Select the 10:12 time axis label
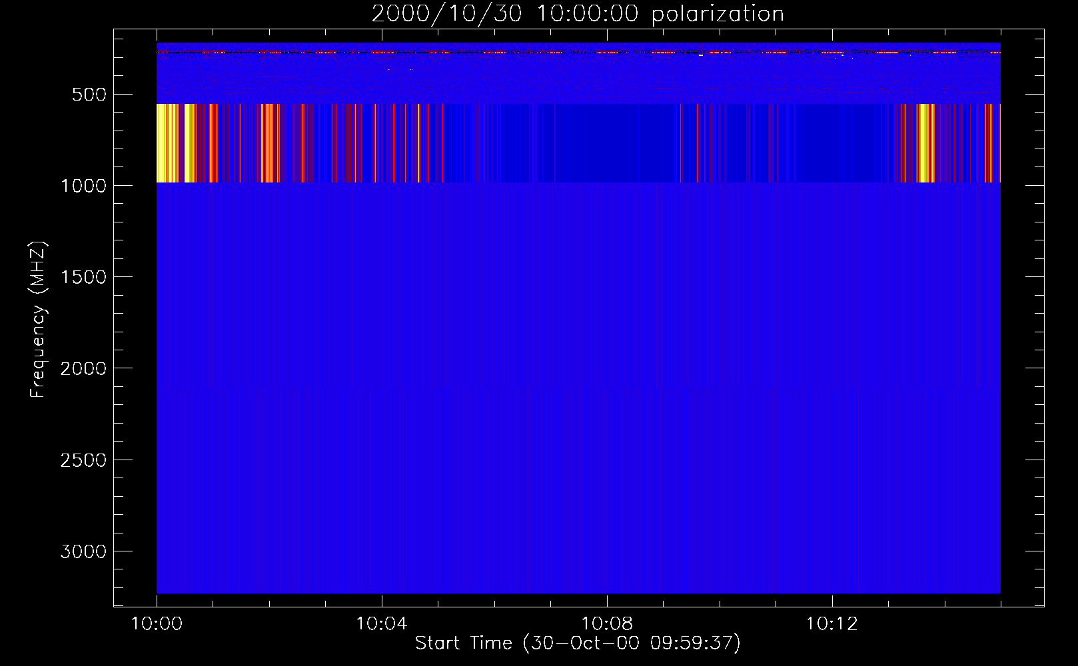 (x=831, y=624)
